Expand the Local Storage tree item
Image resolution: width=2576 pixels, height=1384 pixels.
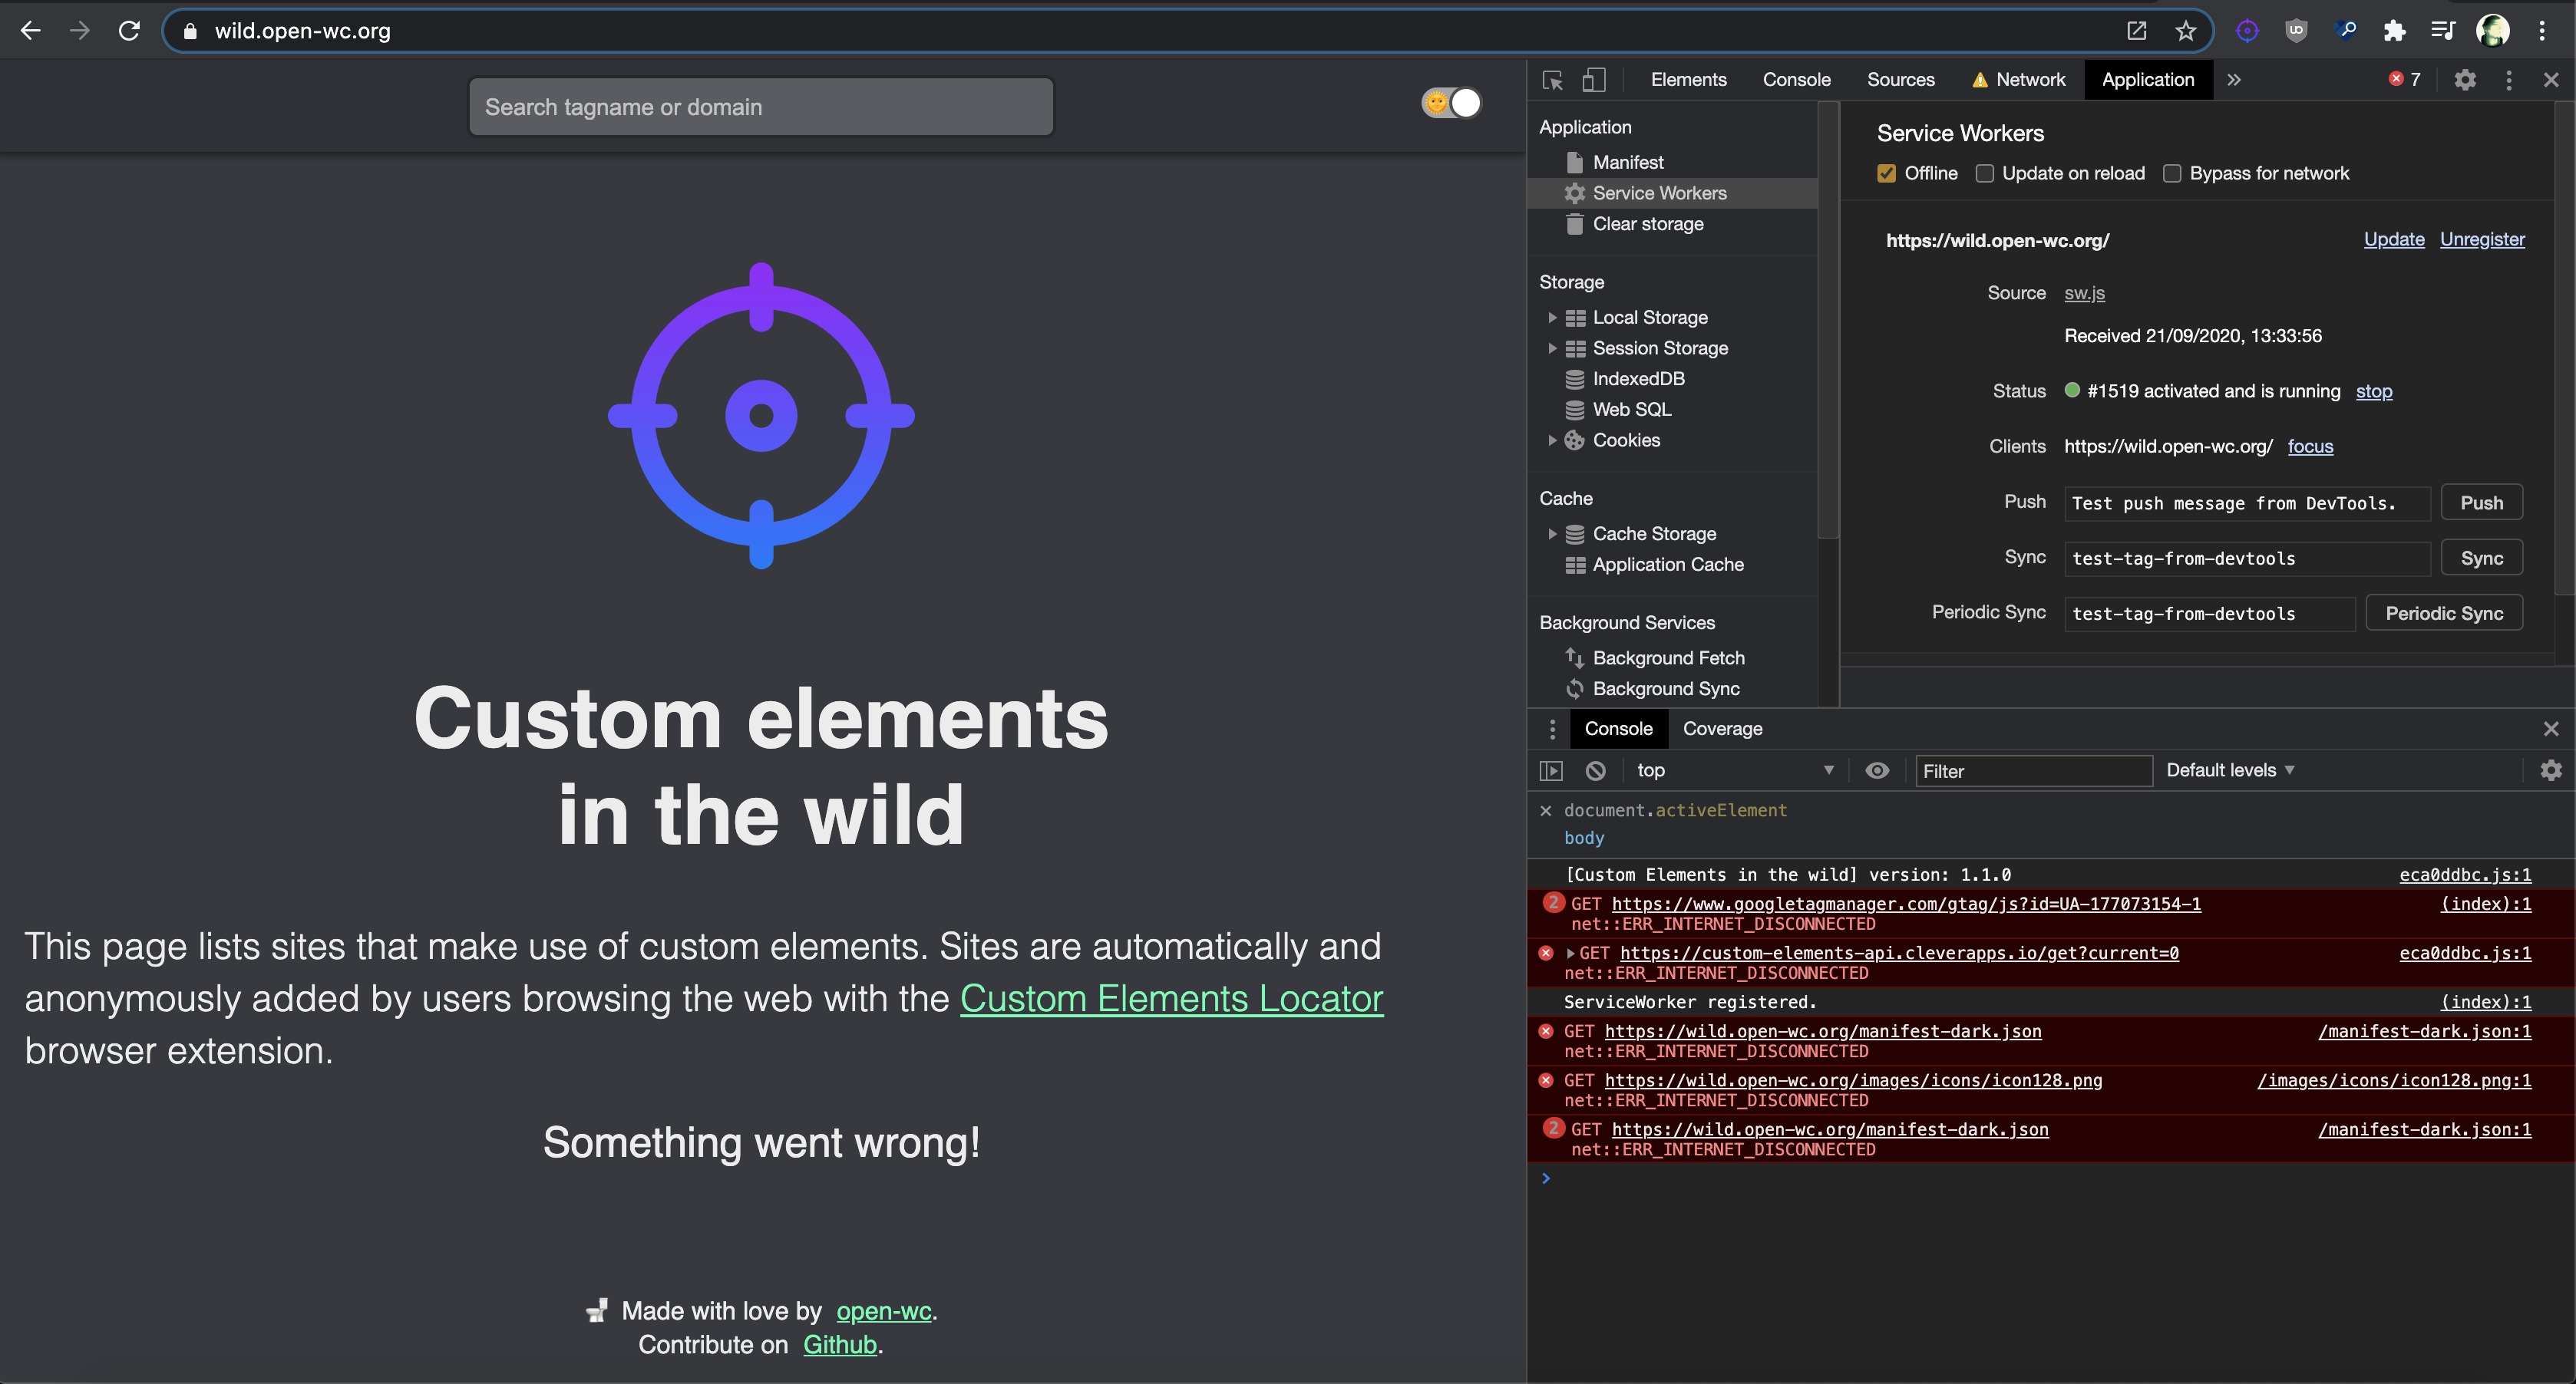[1552, 318]
